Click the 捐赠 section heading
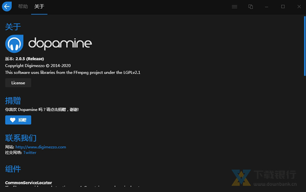Image resolution: width=306 pixels, height=192 pixels. pyautogui.click(x=13, y=101)
